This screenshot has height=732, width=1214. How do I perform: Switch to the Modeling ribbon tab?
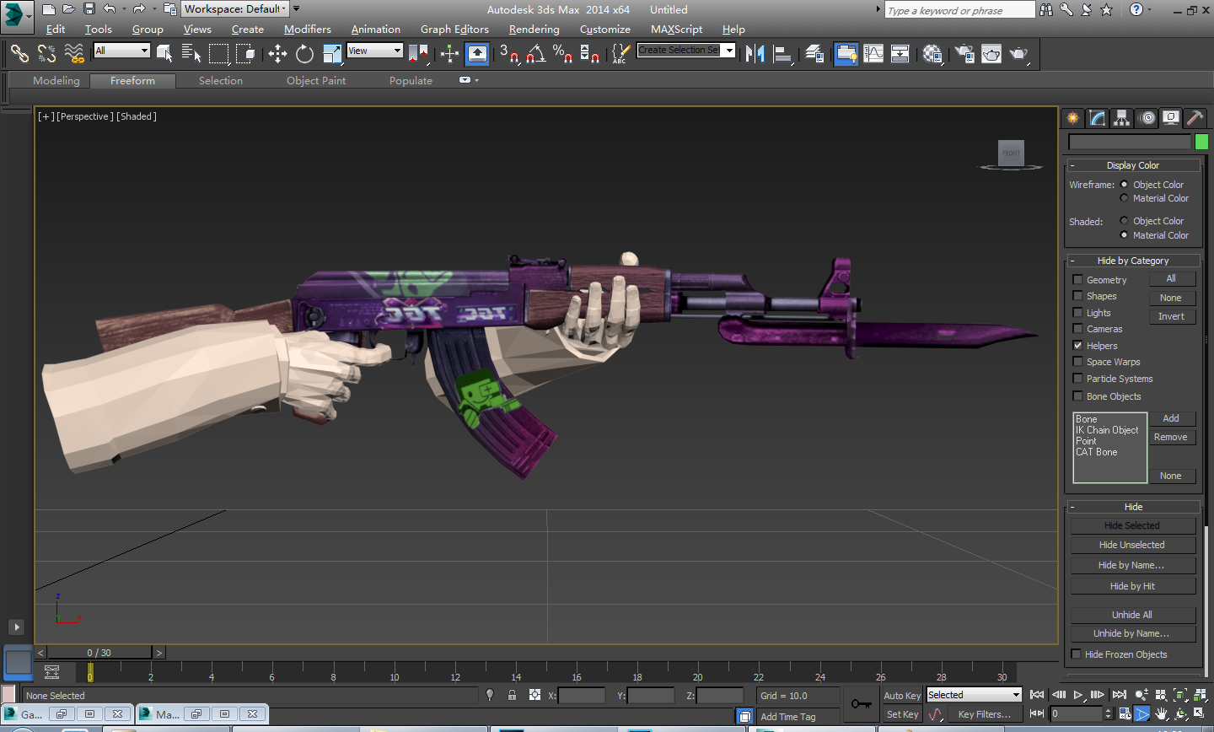[x=56, y=81]
